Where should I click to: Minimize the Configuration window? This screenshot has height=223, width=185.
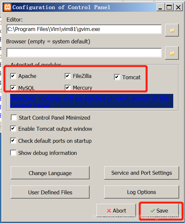(x=160, y=7)
